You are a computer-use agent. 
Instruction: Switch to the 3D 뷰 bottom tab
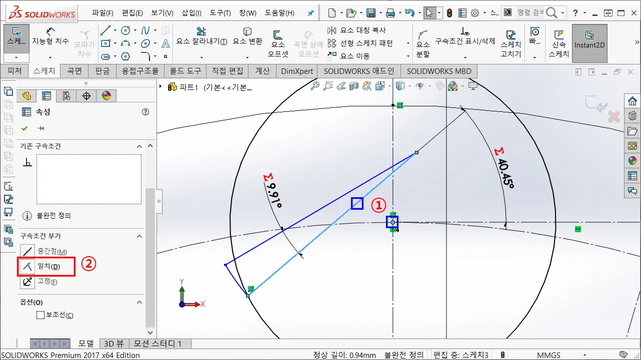click(x=113, y=344)
